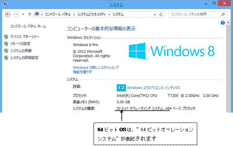The image size is (233, 146).
Task: Click the shield icon beside システムの保護
Action: coord(6,50)
